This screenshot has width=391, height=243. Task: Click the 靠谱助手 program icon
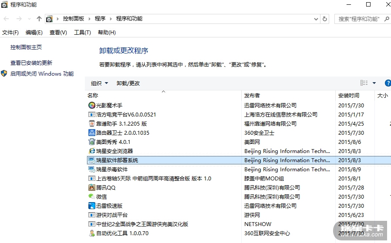point(91,123)
